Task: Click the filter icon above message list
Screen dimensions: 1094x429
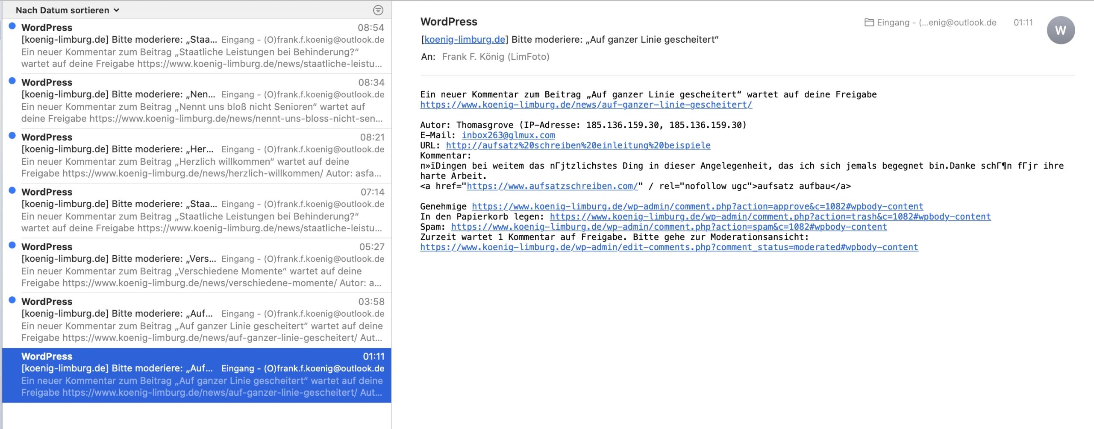Action: [x=378, y=10]
